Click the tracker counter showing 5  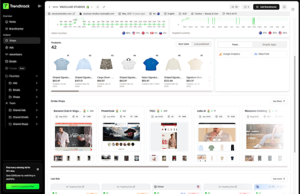pos(246,7)
